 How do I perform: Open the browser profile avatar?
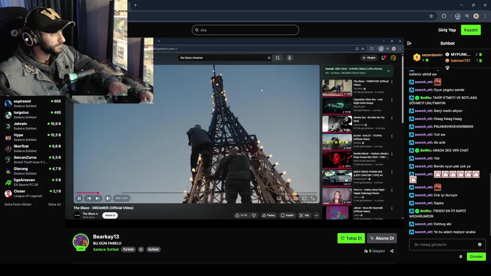click(x=476, y=16)
